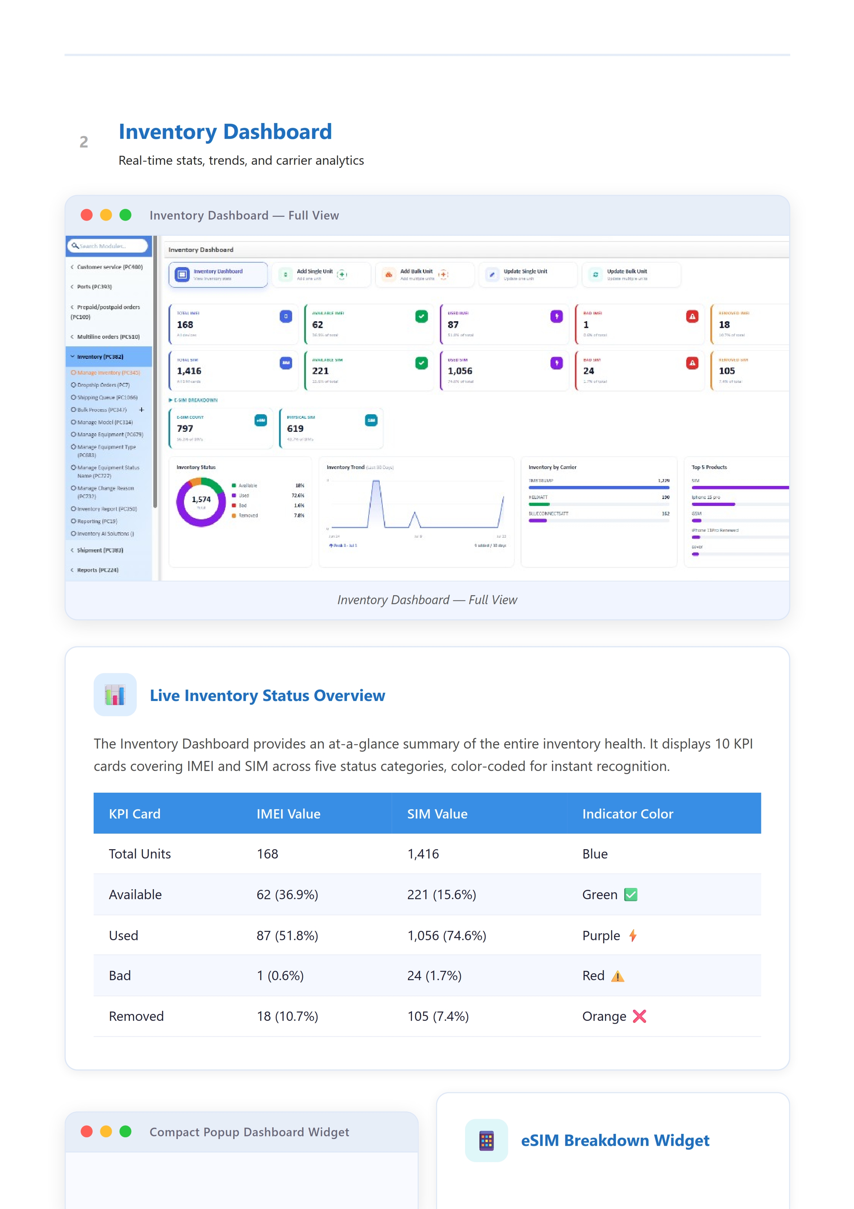Viewport: 854px width, 1209px height.
Task: Collapse the Inventory (PC382) sidebar group
Action: pos(109,356)
